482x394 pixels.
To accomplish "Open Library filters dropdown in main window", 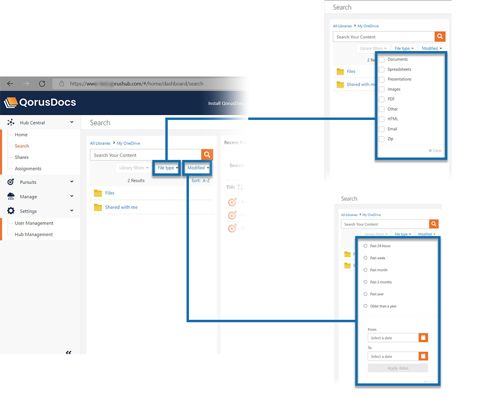I will click(134, 168).
